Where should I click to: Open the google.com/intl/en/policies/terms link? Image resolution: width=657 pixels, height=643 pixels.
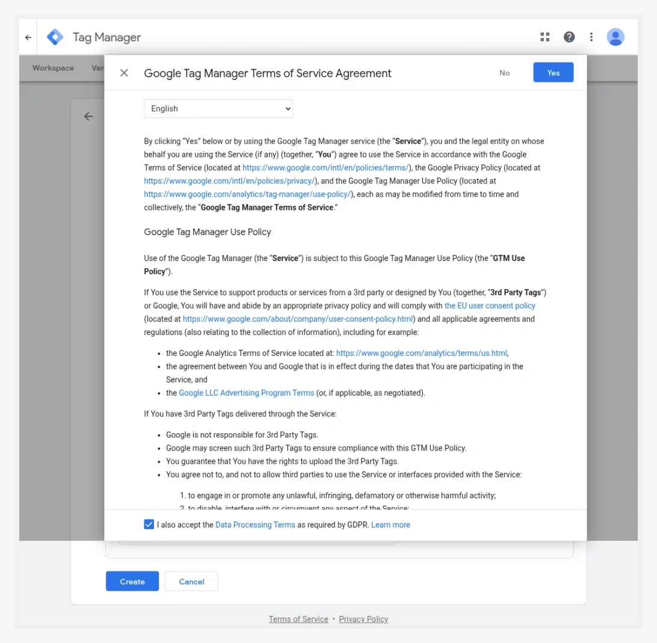pyautogui.click(x=325, y=168)
